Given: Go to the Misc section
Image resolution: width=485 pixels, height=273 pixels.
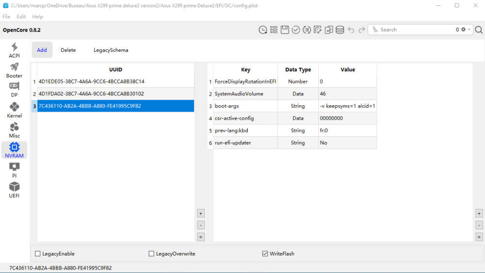Looking at the screenshot, I should click(x=14, y=130).
